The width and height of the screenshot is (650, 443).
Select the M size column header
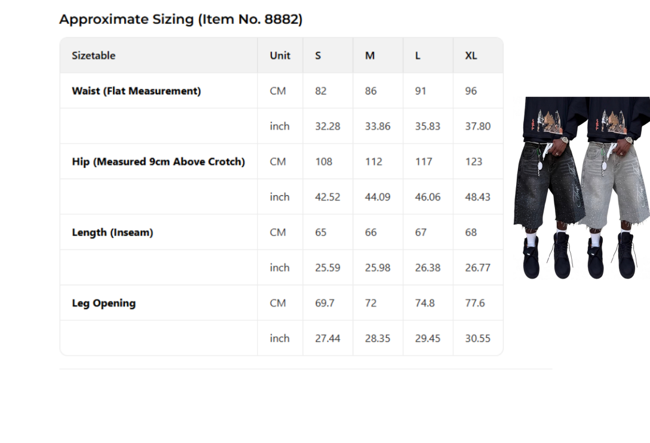click(370, 56)
